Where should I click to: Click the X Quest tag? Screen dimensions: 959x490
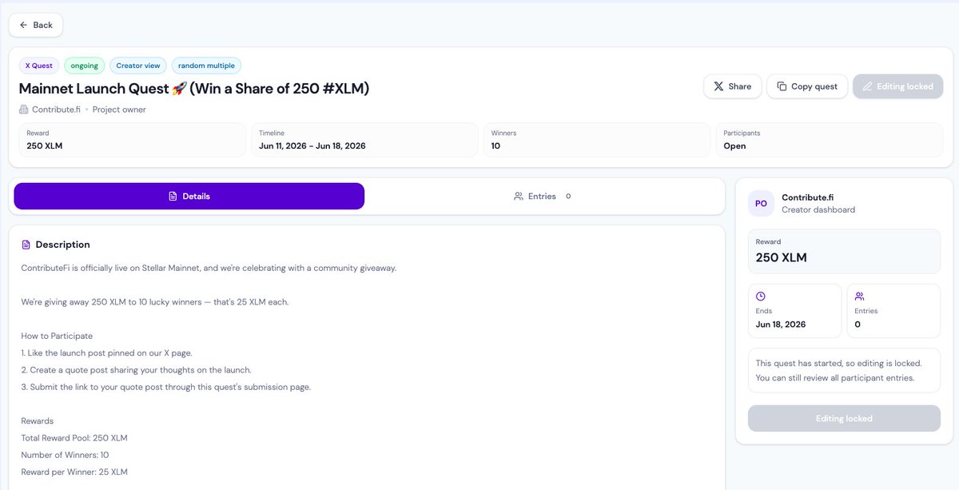39,66
